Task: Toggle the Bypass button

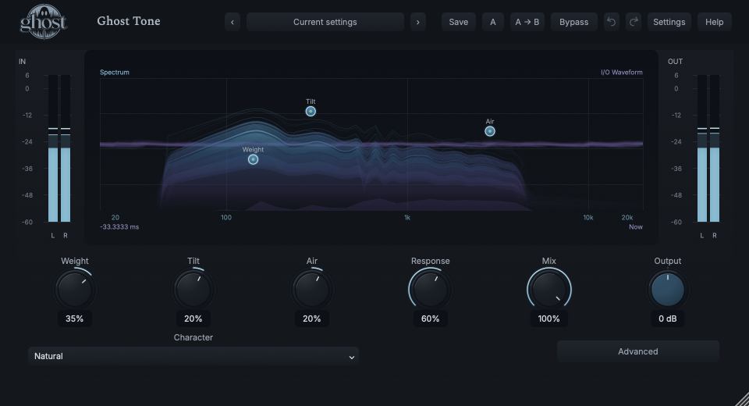Action: (573, 22)
